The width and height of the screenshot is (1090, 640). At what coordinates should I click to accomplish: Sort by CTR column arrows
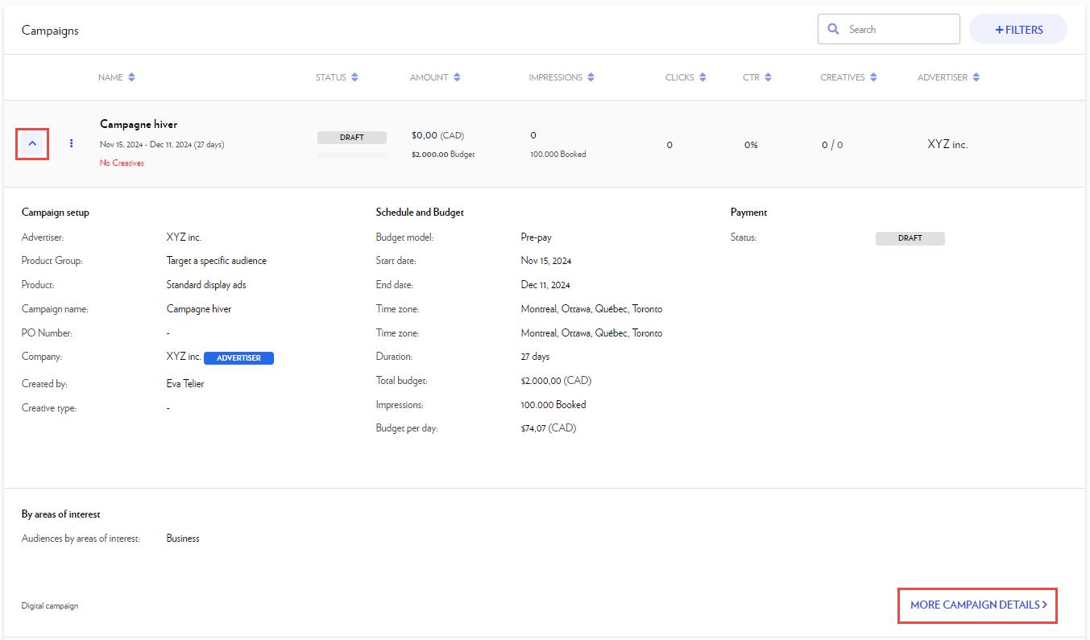tap(768, 77)
